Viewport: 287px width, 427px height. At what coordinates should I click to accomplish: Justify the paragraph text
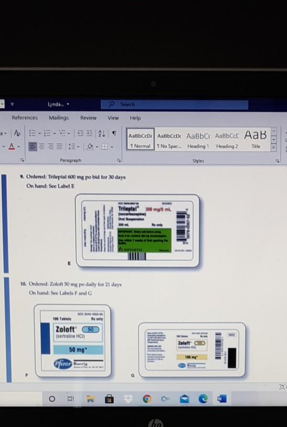[x=59, y=147]
